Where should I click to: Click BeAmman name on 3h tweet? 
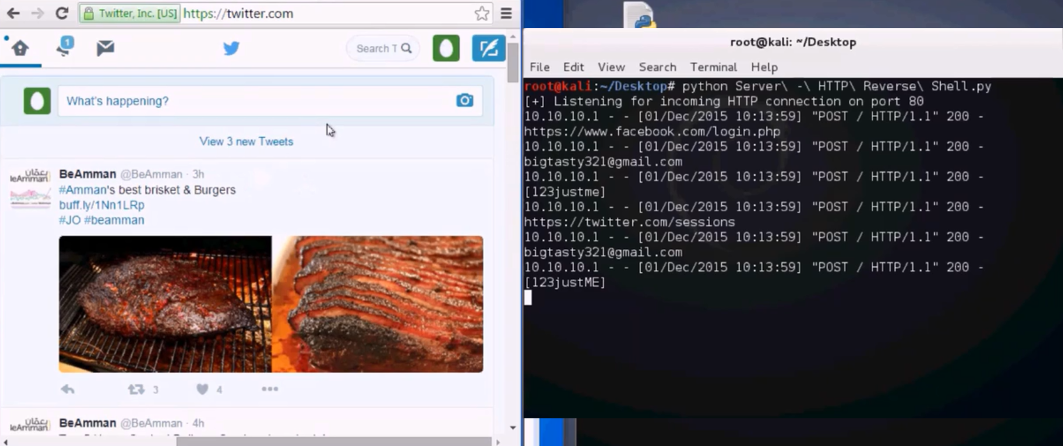pos(88,174)
